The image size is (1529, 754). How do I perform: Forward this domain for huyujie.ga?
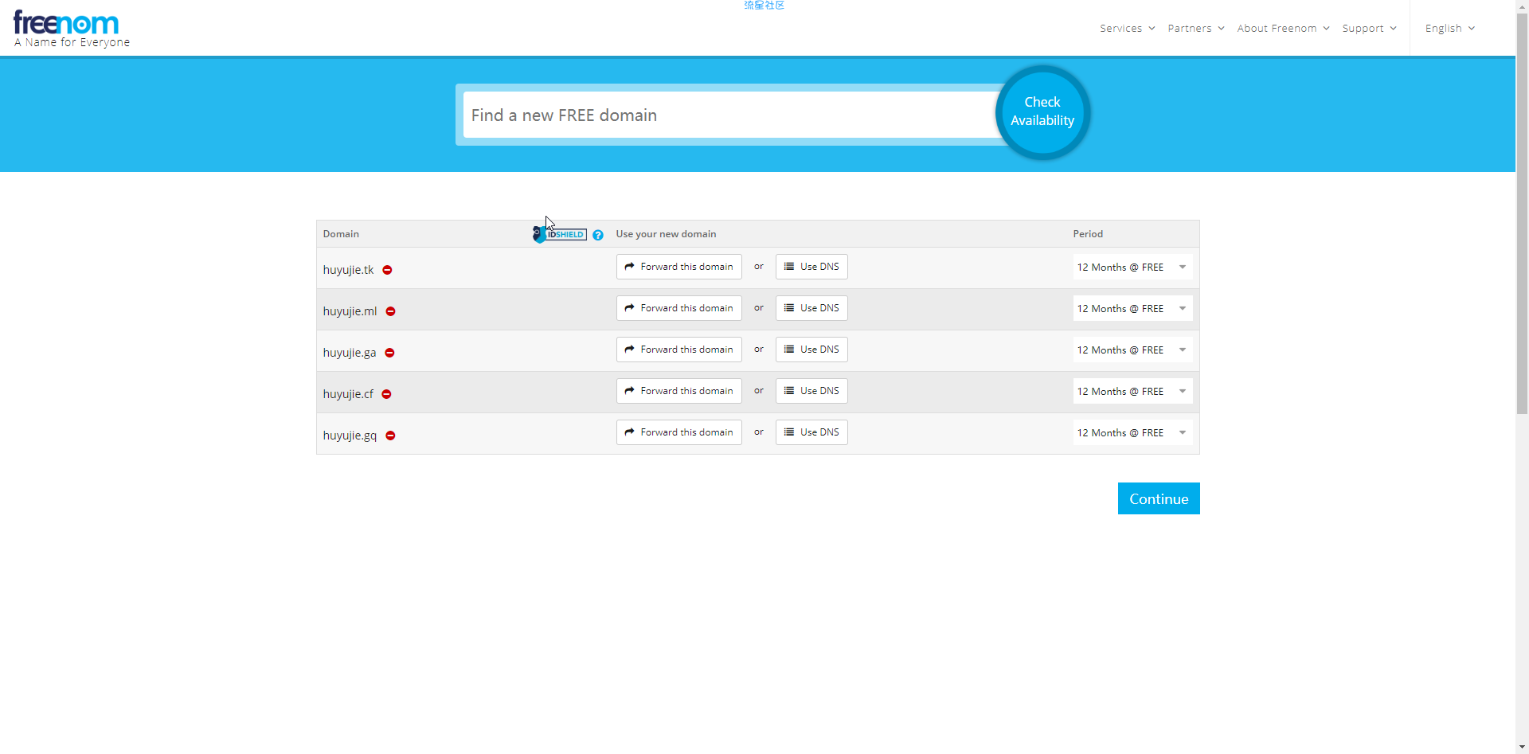678,350
